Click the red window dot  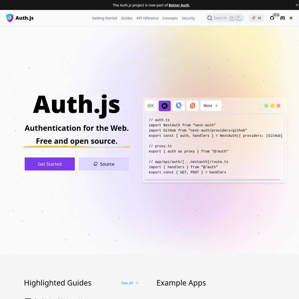[278, 106]
